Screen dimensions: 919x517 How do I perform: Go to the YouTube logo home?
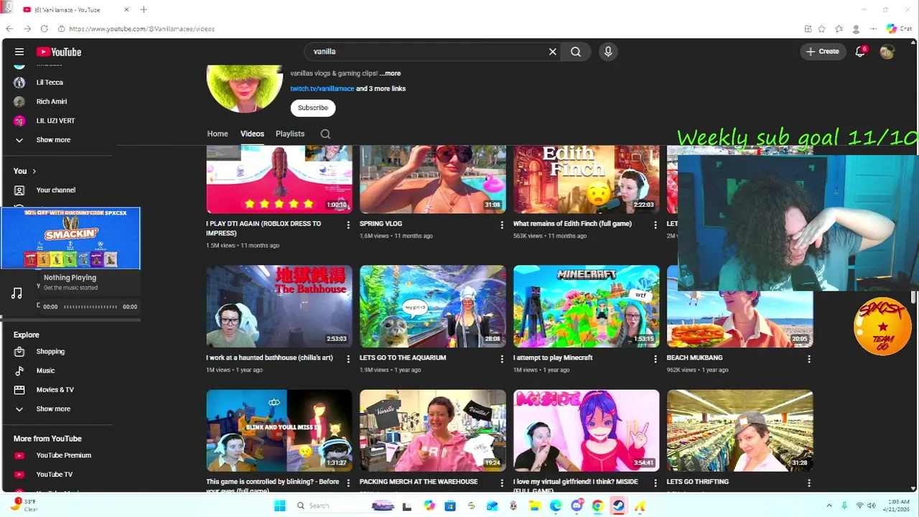tap(59, 52)
